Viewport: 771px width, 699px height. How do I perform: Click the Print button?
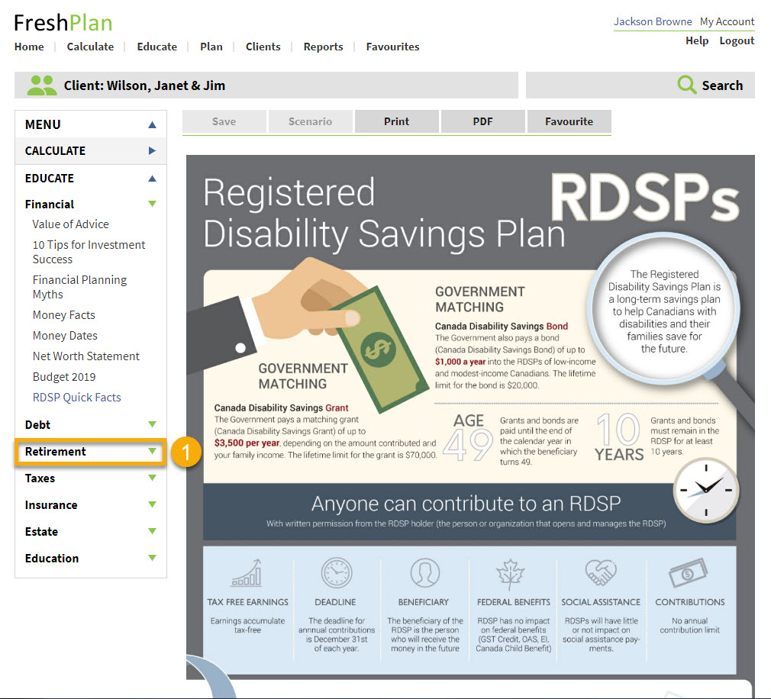pos(396,121)
